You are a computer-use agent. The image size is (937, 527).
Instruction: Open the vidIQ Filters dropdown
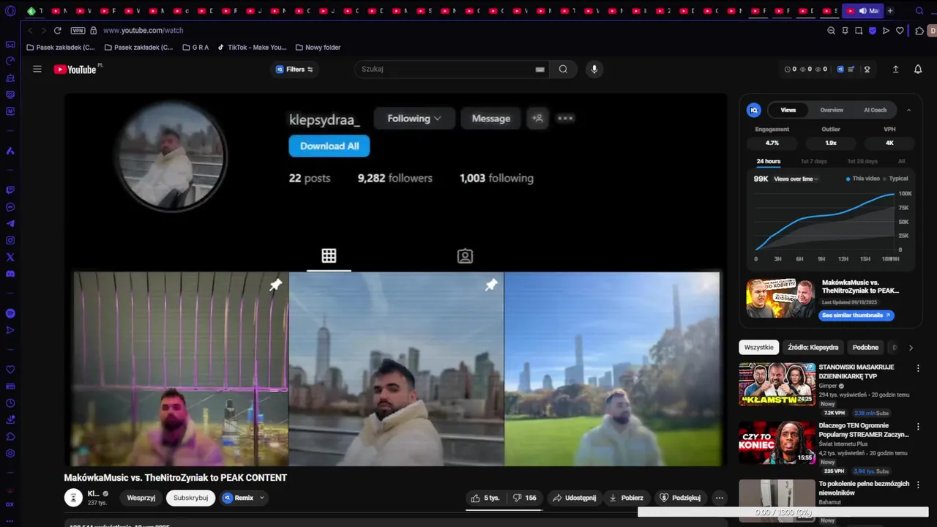pos(294,70)
